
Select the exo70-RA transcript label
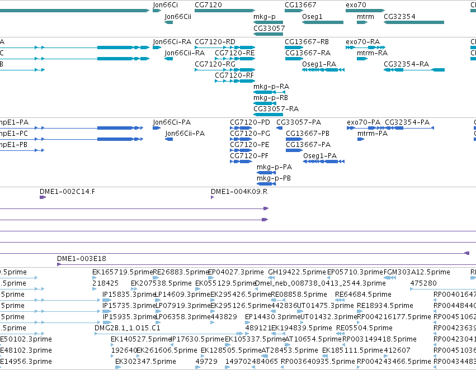(x=362, y=42)
